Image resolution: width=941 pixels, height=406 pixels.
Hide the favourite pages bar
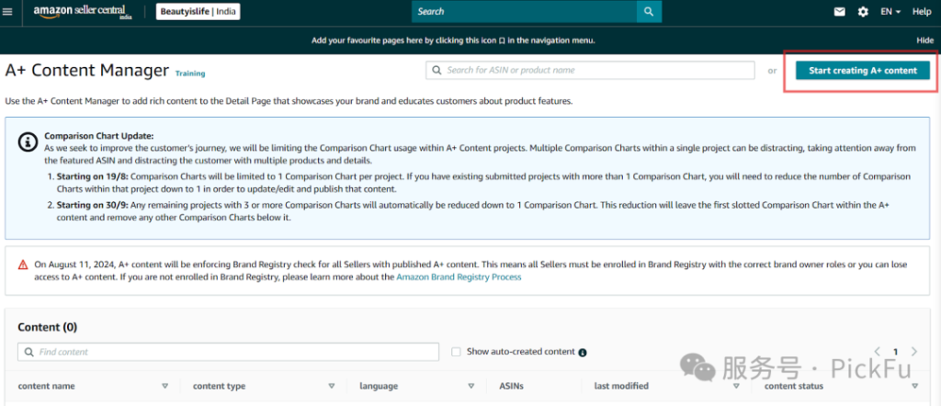(x=924, y=40)
